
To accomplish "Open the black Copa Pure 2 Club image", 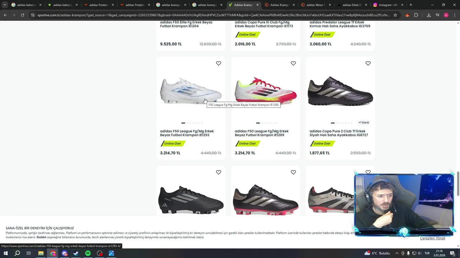I will point(340,91).
